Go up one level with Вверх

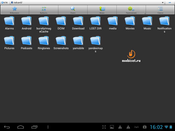point(102,10)
